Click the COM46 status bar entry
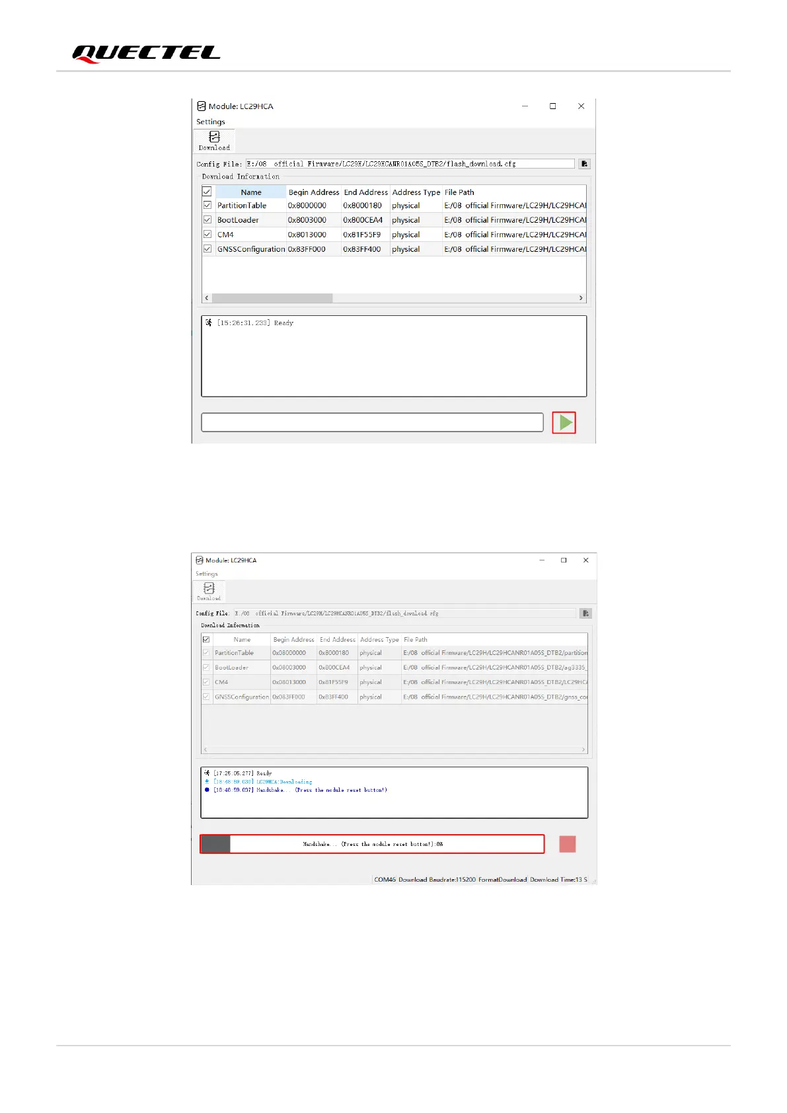Viewport: 787px width, 1113px height. pos(385,880)
